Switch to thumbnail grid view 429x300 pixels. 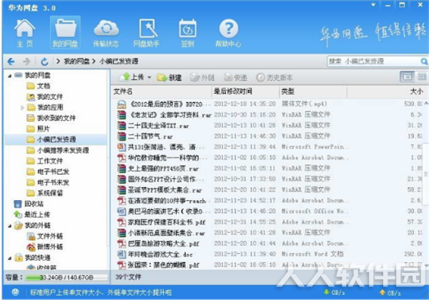click(422, 77)
